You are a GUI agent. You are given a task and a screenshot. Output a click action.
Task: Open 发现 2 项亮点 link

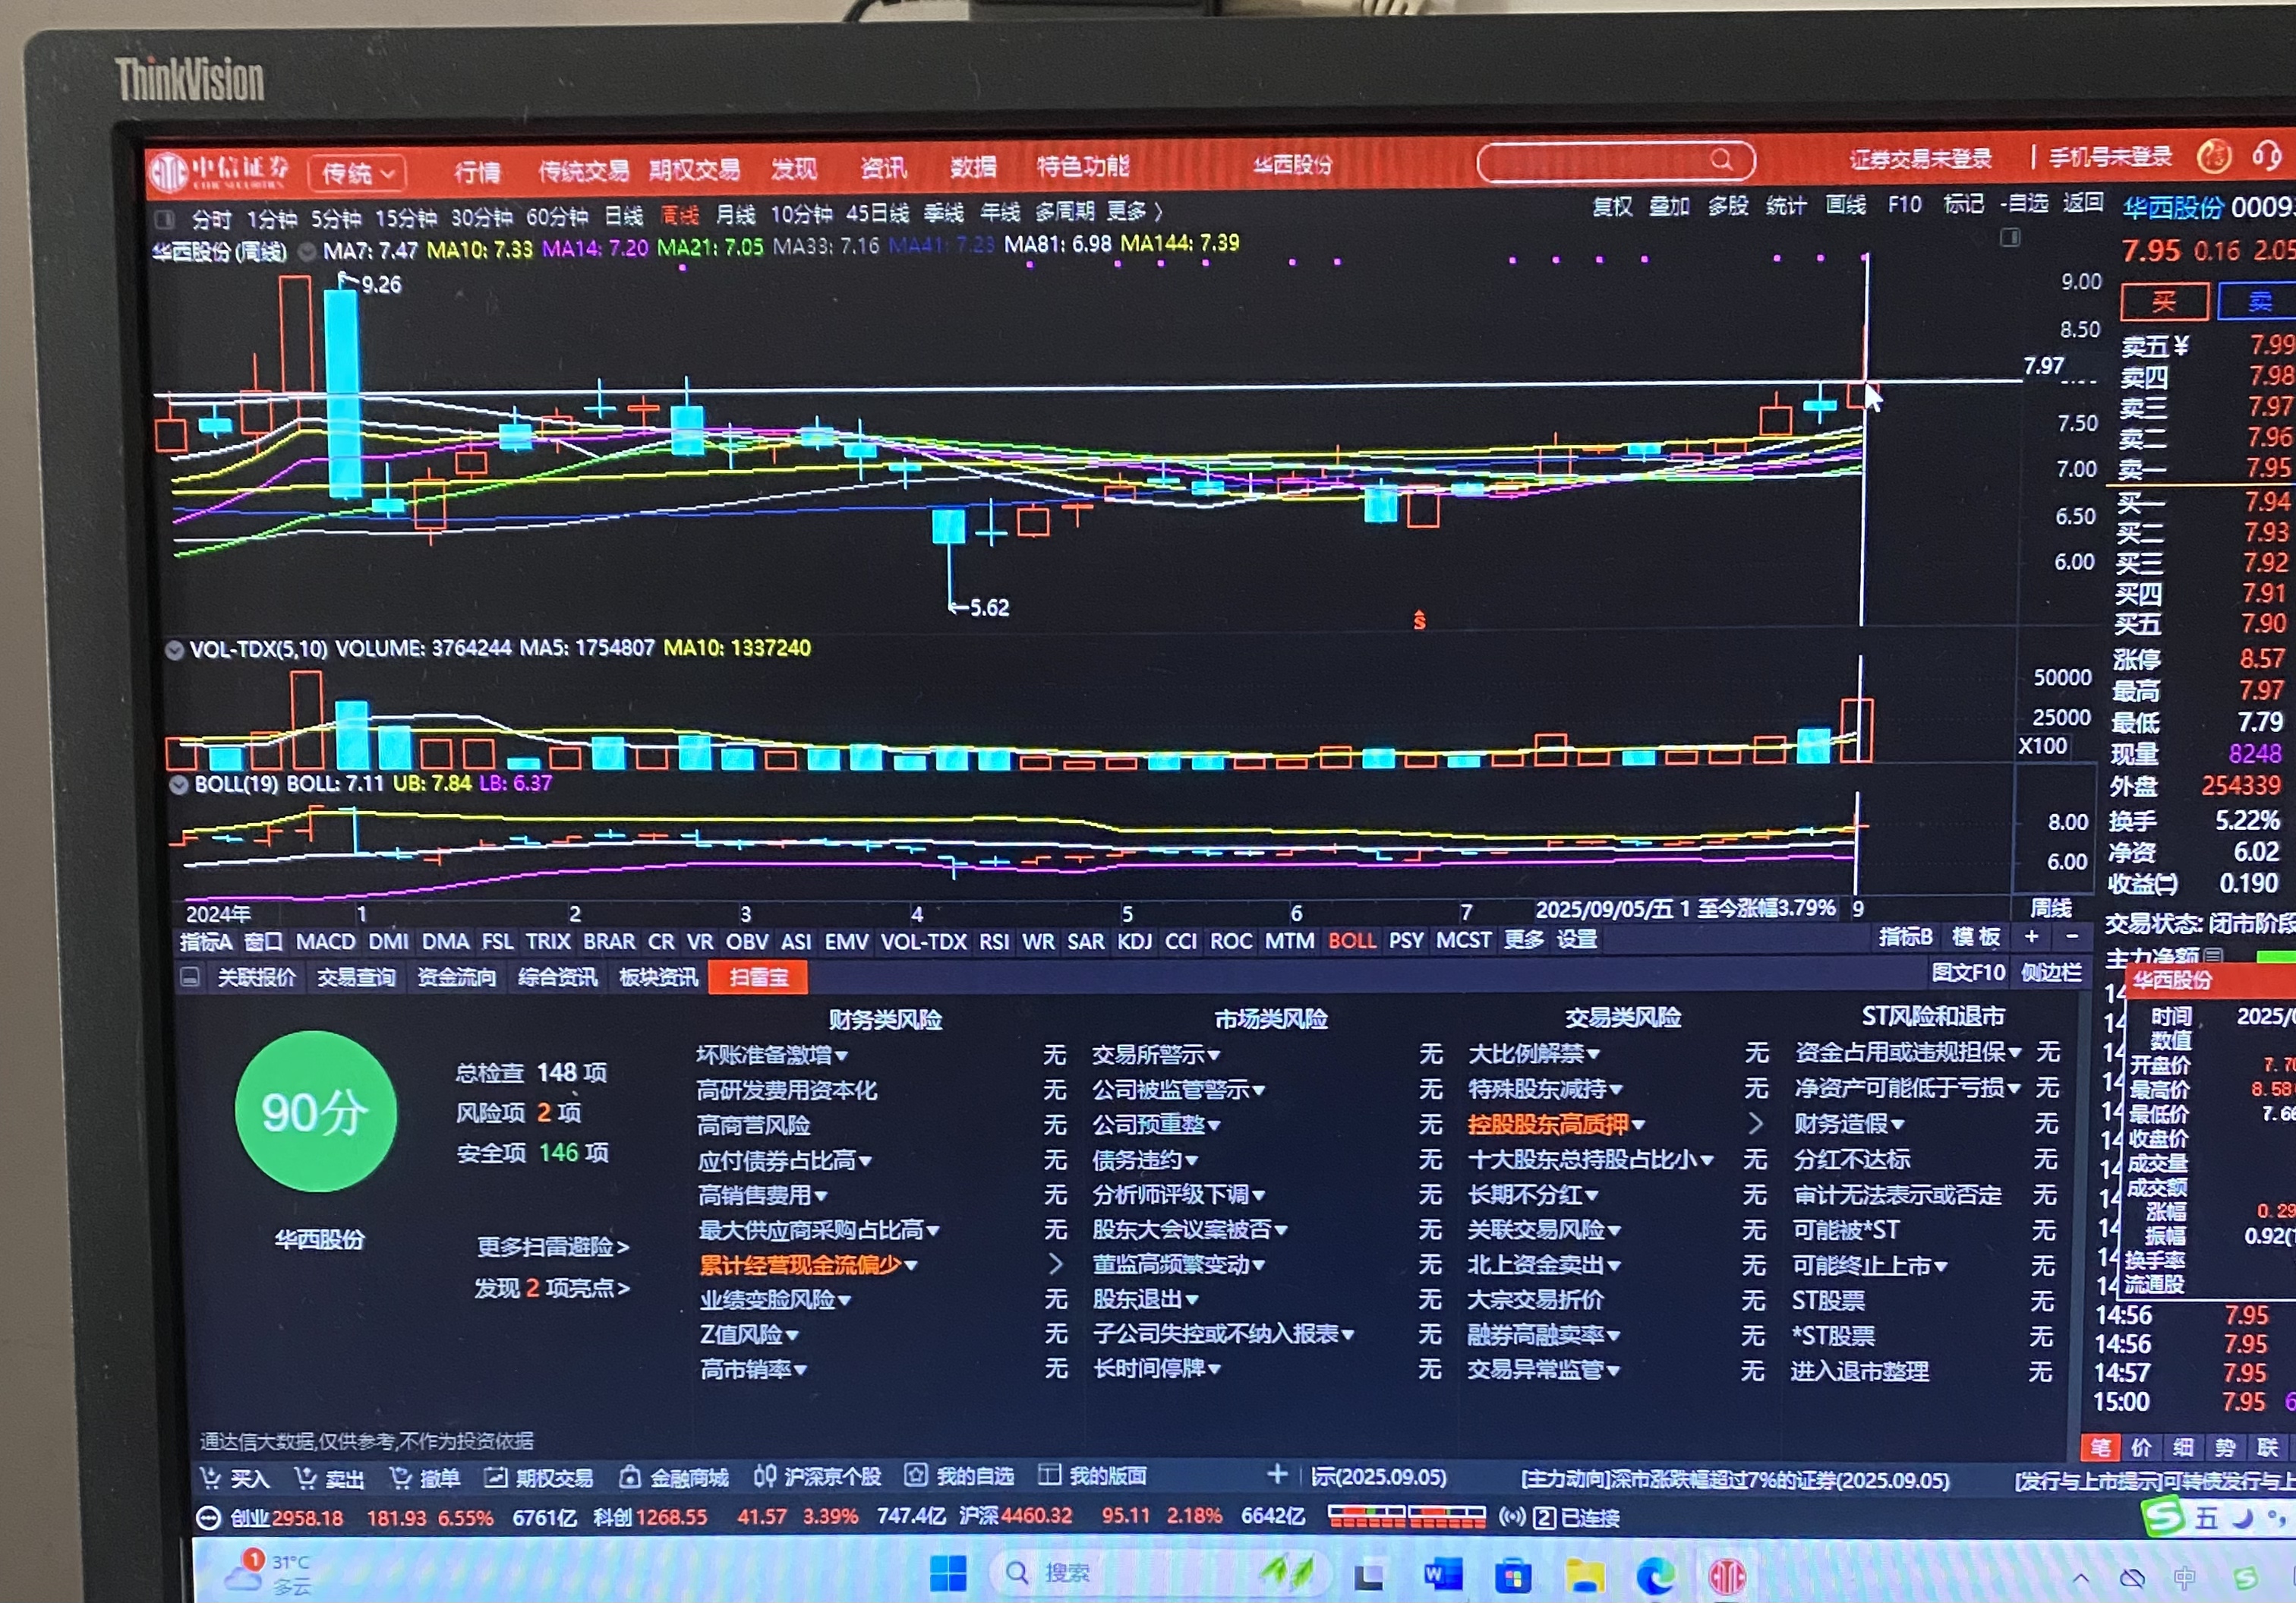click(552, 1288)
